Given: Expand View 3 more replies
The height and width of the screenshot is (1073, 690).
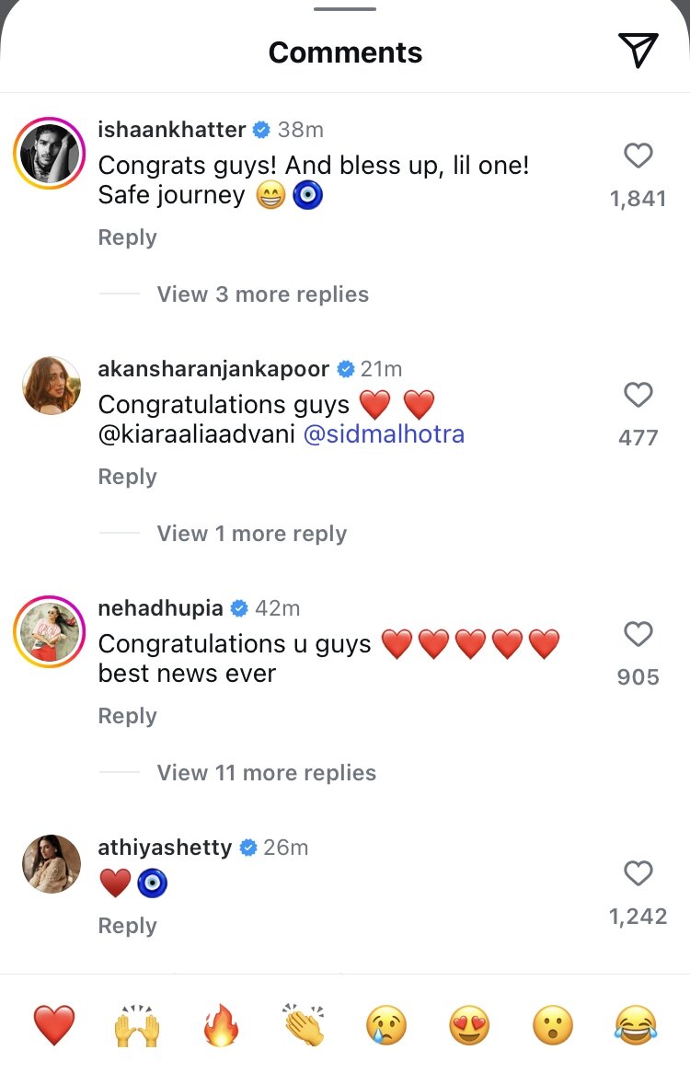Looking at the screenshot, I should (262, 294).
